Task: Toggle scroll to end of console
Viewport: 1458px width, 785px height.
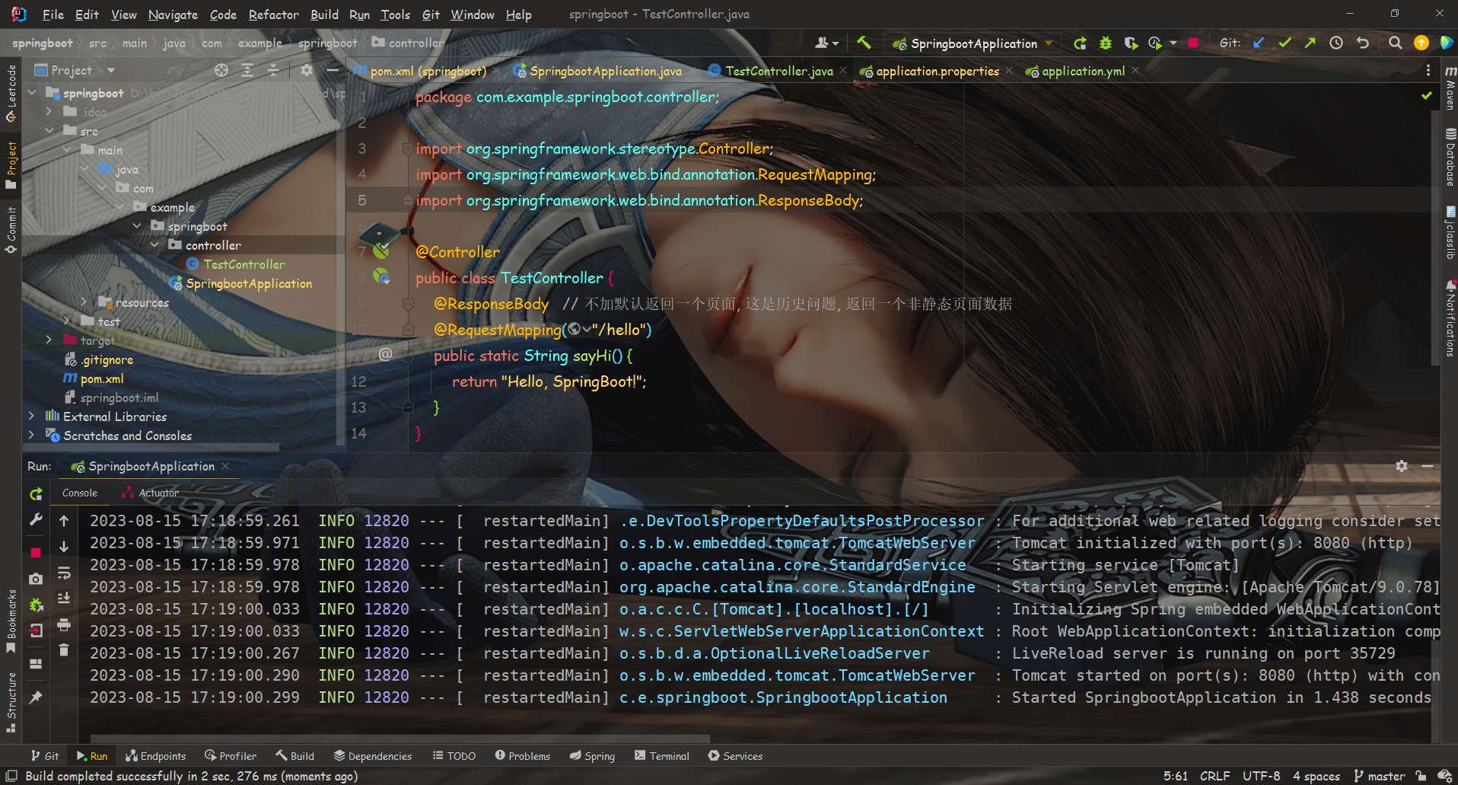Action: click(x=64, y=598)
